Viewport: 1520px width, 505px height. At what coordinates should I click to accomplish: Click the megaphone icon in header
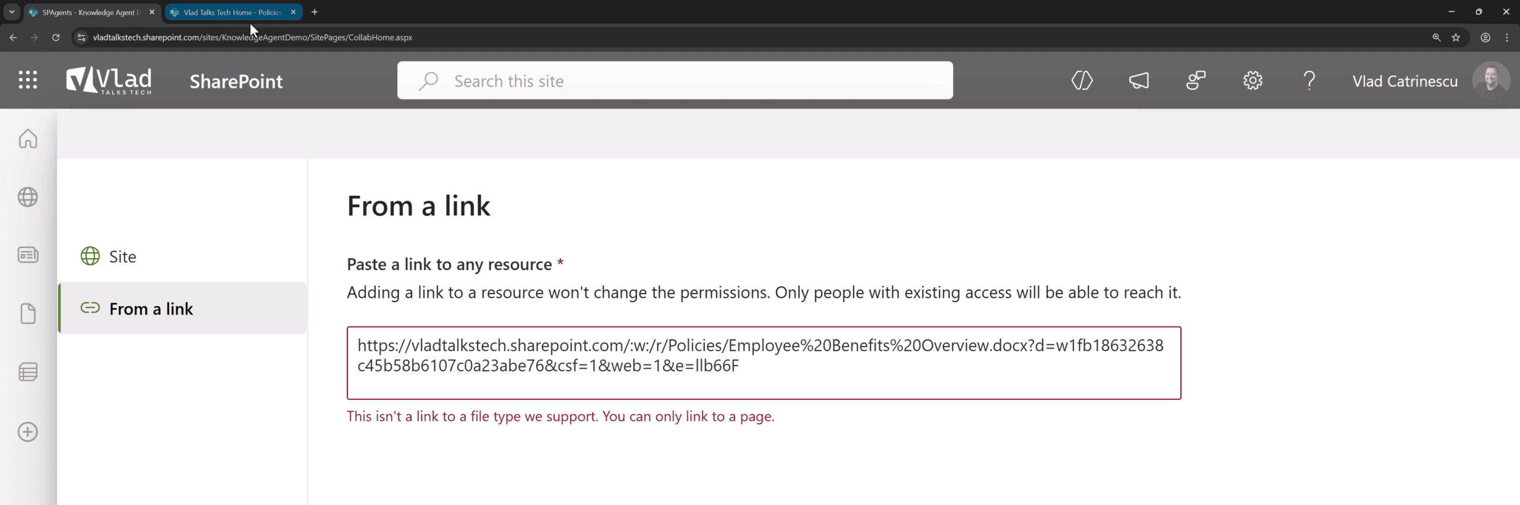pyautogui.click(x=1139, y=80)
